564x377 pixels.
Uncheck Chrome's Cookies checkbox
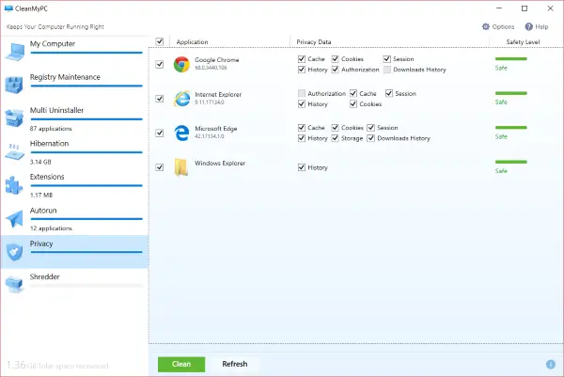tap(336, 58)
